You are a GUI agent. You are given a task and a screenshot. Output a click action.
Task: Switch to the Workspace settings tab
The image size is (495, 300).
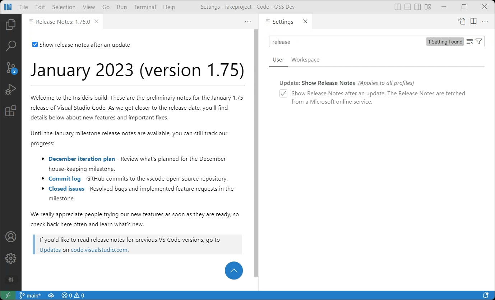[305, 59]
